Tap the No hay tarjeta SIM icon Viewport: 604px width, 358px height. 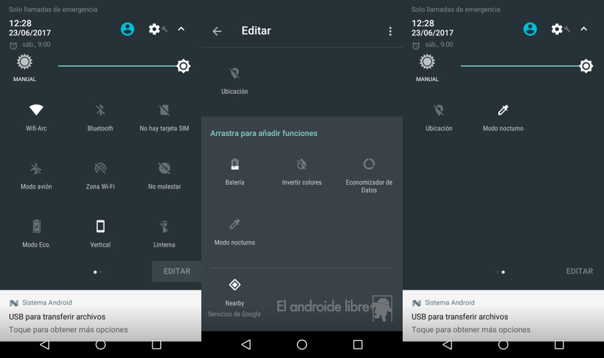click(x=164, y=110)
